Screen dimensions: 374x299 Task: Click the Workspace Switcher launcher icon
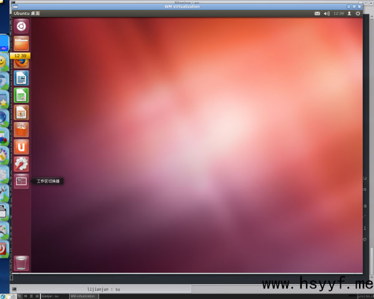(21, 181)
